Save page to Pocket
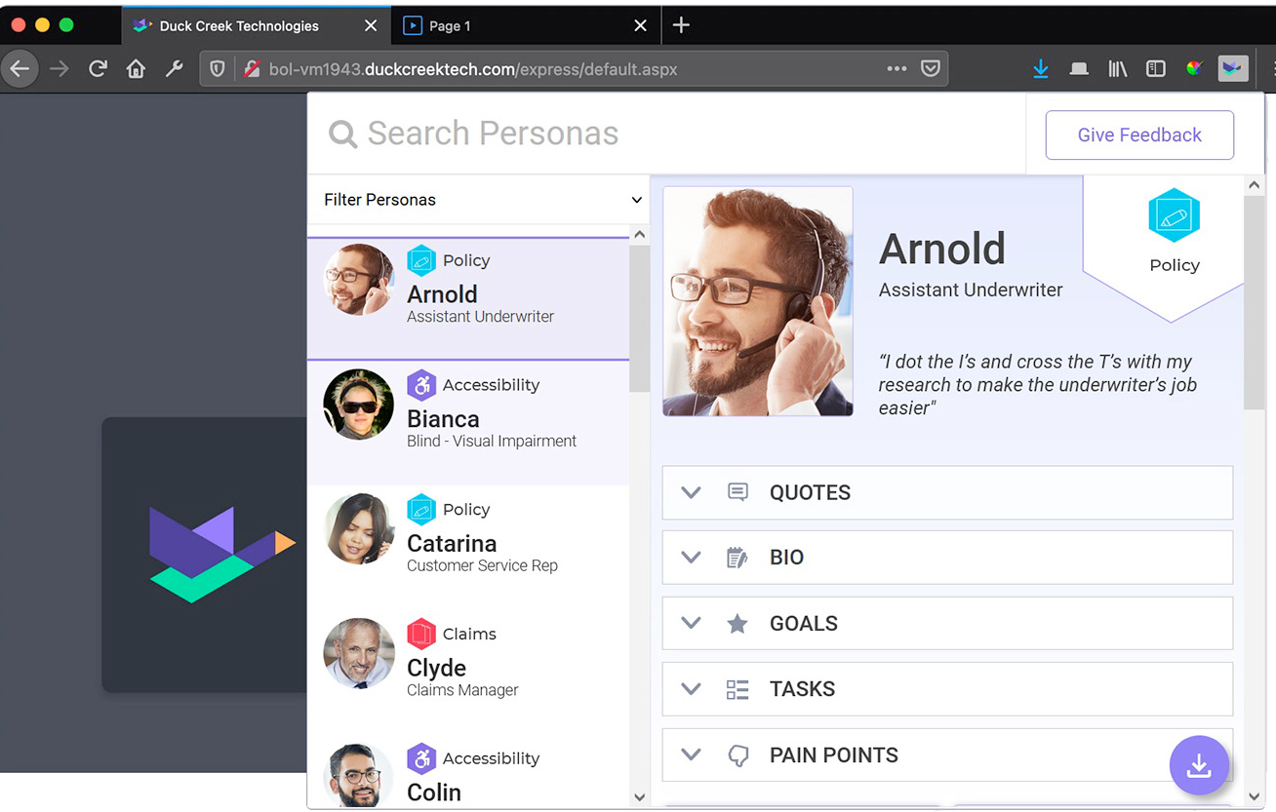Viewport: 1276px width, 812px height. (x=931, y=69)
